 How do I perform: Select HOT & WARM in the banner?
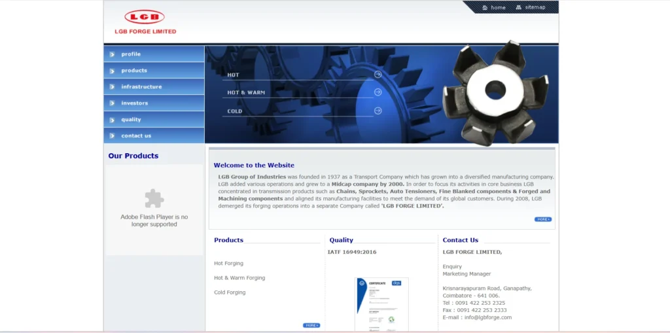click(x=246, y=92)
